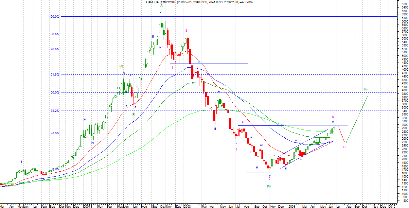Click the green (5) label at peak
This screenshot has width=409, height=208.
tap(161, 5)
